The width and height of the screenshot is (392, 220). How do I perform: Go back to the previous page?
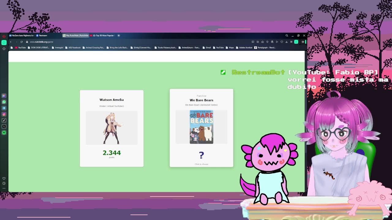tap(11, 42)
